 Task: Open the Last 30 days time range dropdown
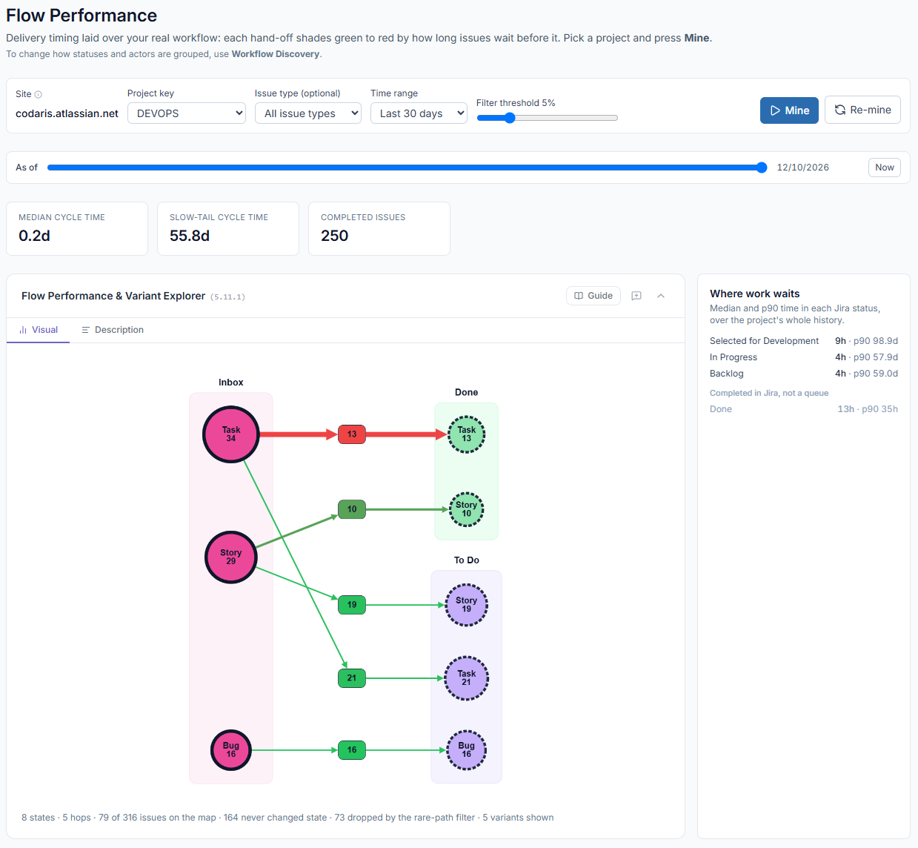(419, 113)
